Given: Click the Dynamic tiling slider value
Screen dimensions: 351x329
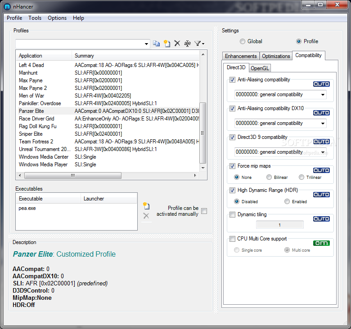Looking at the screenshot, I should (x=279, y=225).
